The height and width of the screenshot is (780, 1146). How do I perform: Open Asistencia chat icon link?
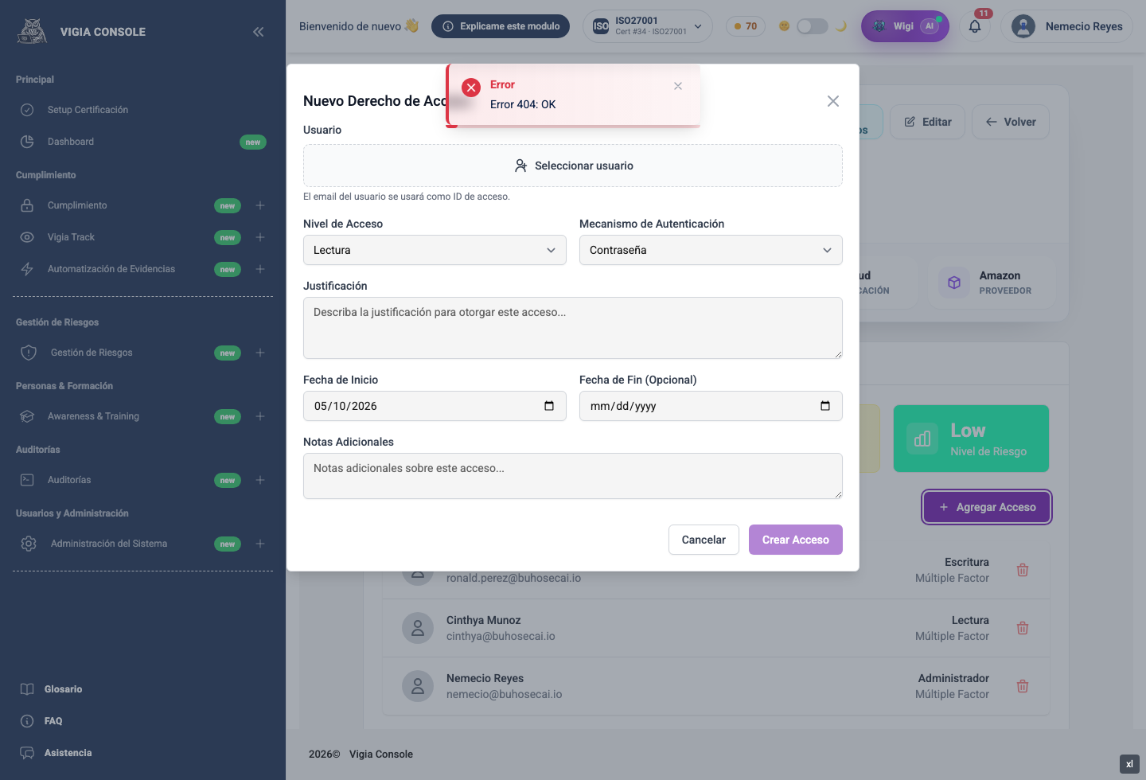coord(27,753)
